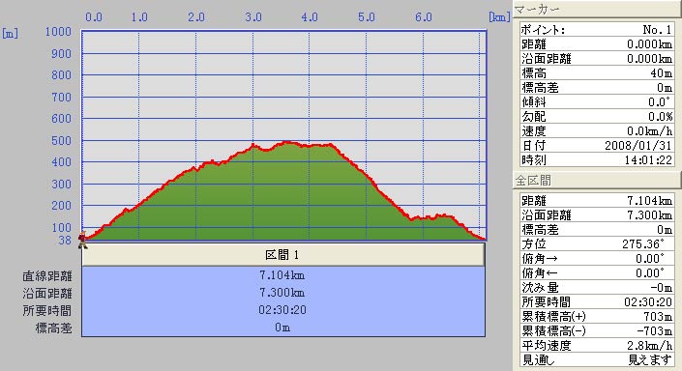This screenshot has width=682, height=371.
Task: Click the 平均速度 2.8km/h row
Action: click(x=597, y=345)
